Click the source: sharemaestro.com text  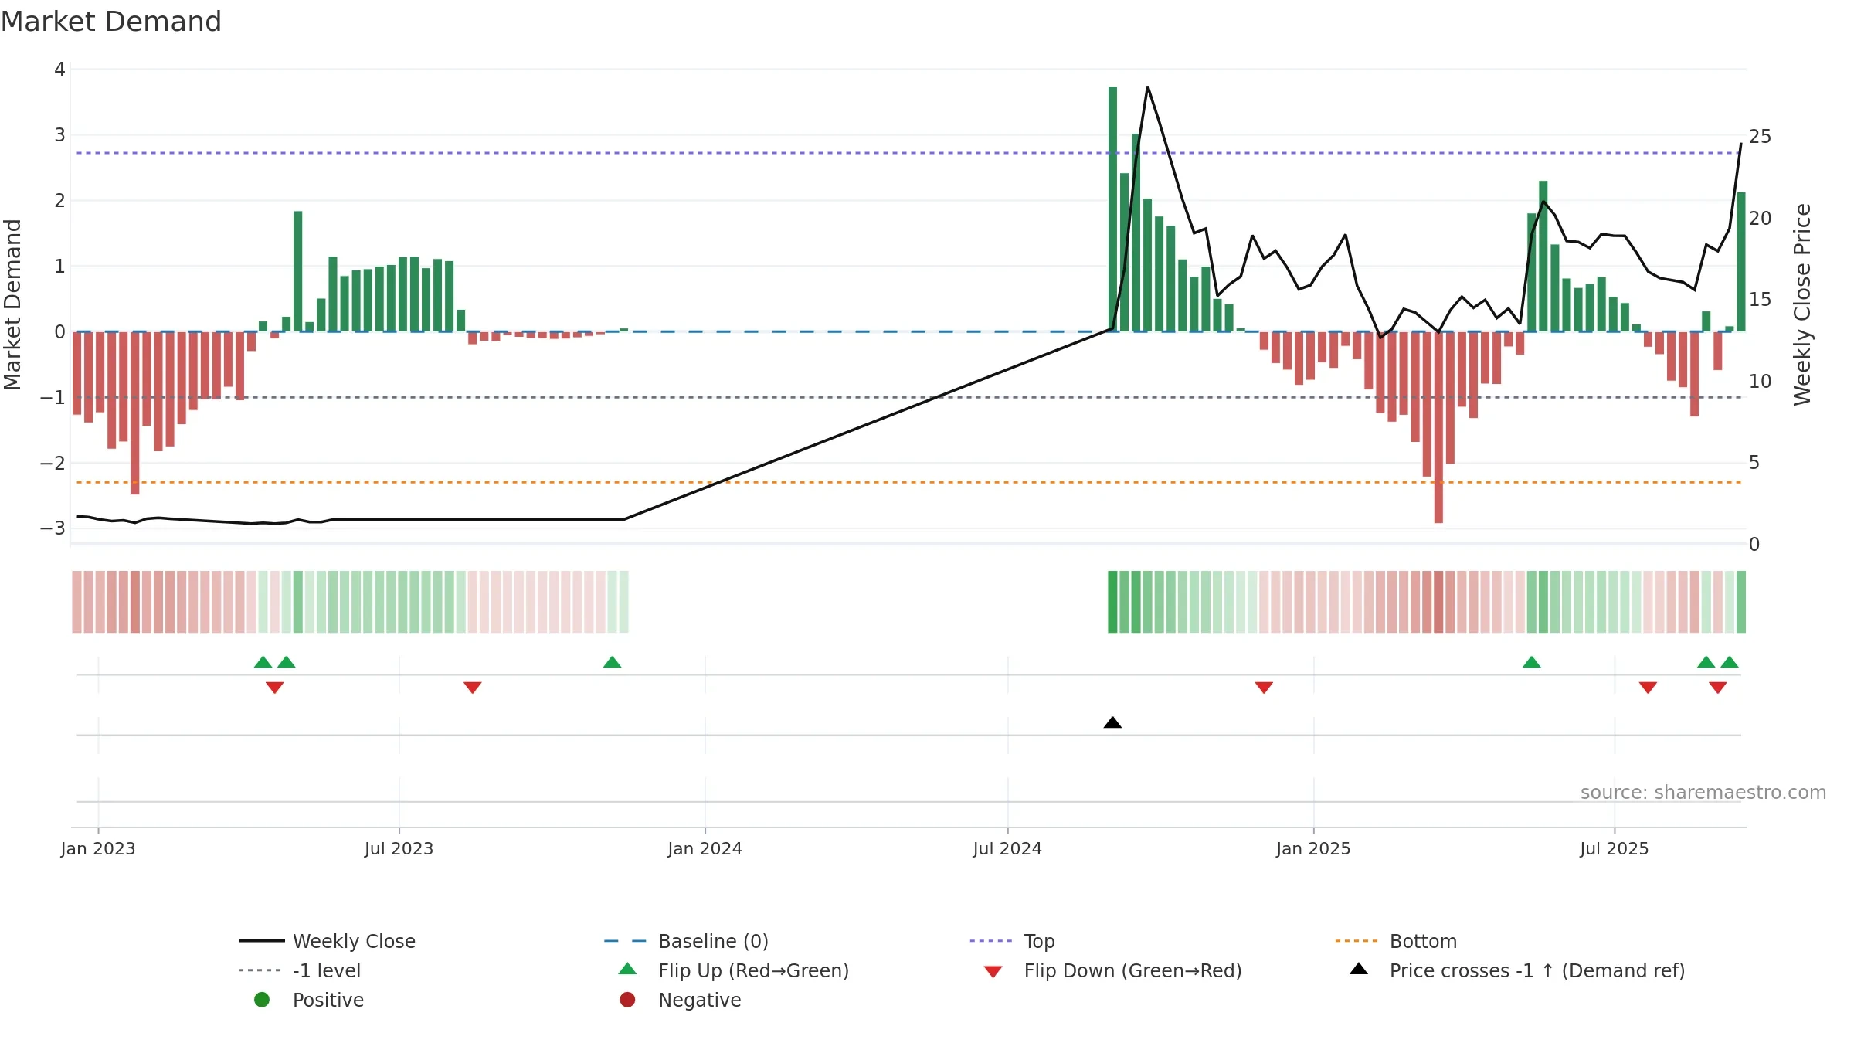point(1703,793)
